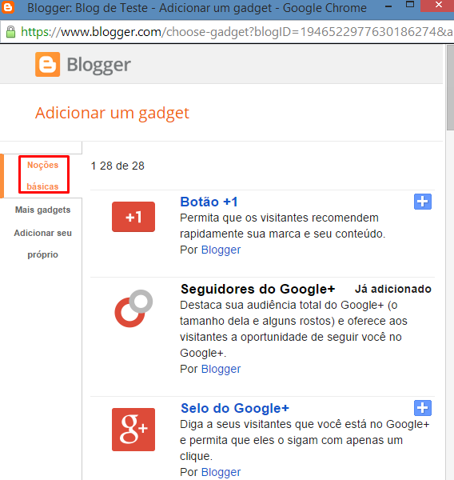This screenshot has height=480, width=454.
Task: Click the Blogger author link under Selo do Google+
Action: pyautogui.click(x=221, y=472)
